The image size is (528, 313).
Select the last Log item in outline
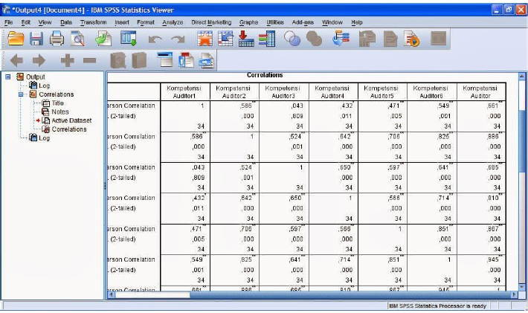45,138
